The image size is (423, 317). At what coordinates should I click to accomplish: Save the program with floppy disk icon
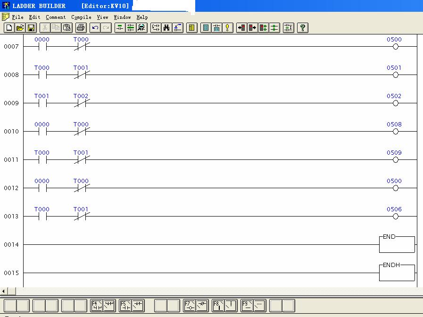[31, 28]
